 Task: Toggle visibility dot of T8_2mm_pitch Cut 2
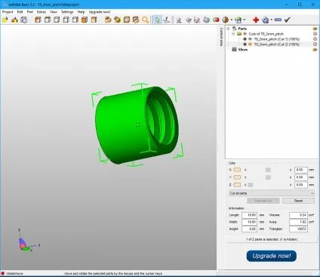[245, 45]
